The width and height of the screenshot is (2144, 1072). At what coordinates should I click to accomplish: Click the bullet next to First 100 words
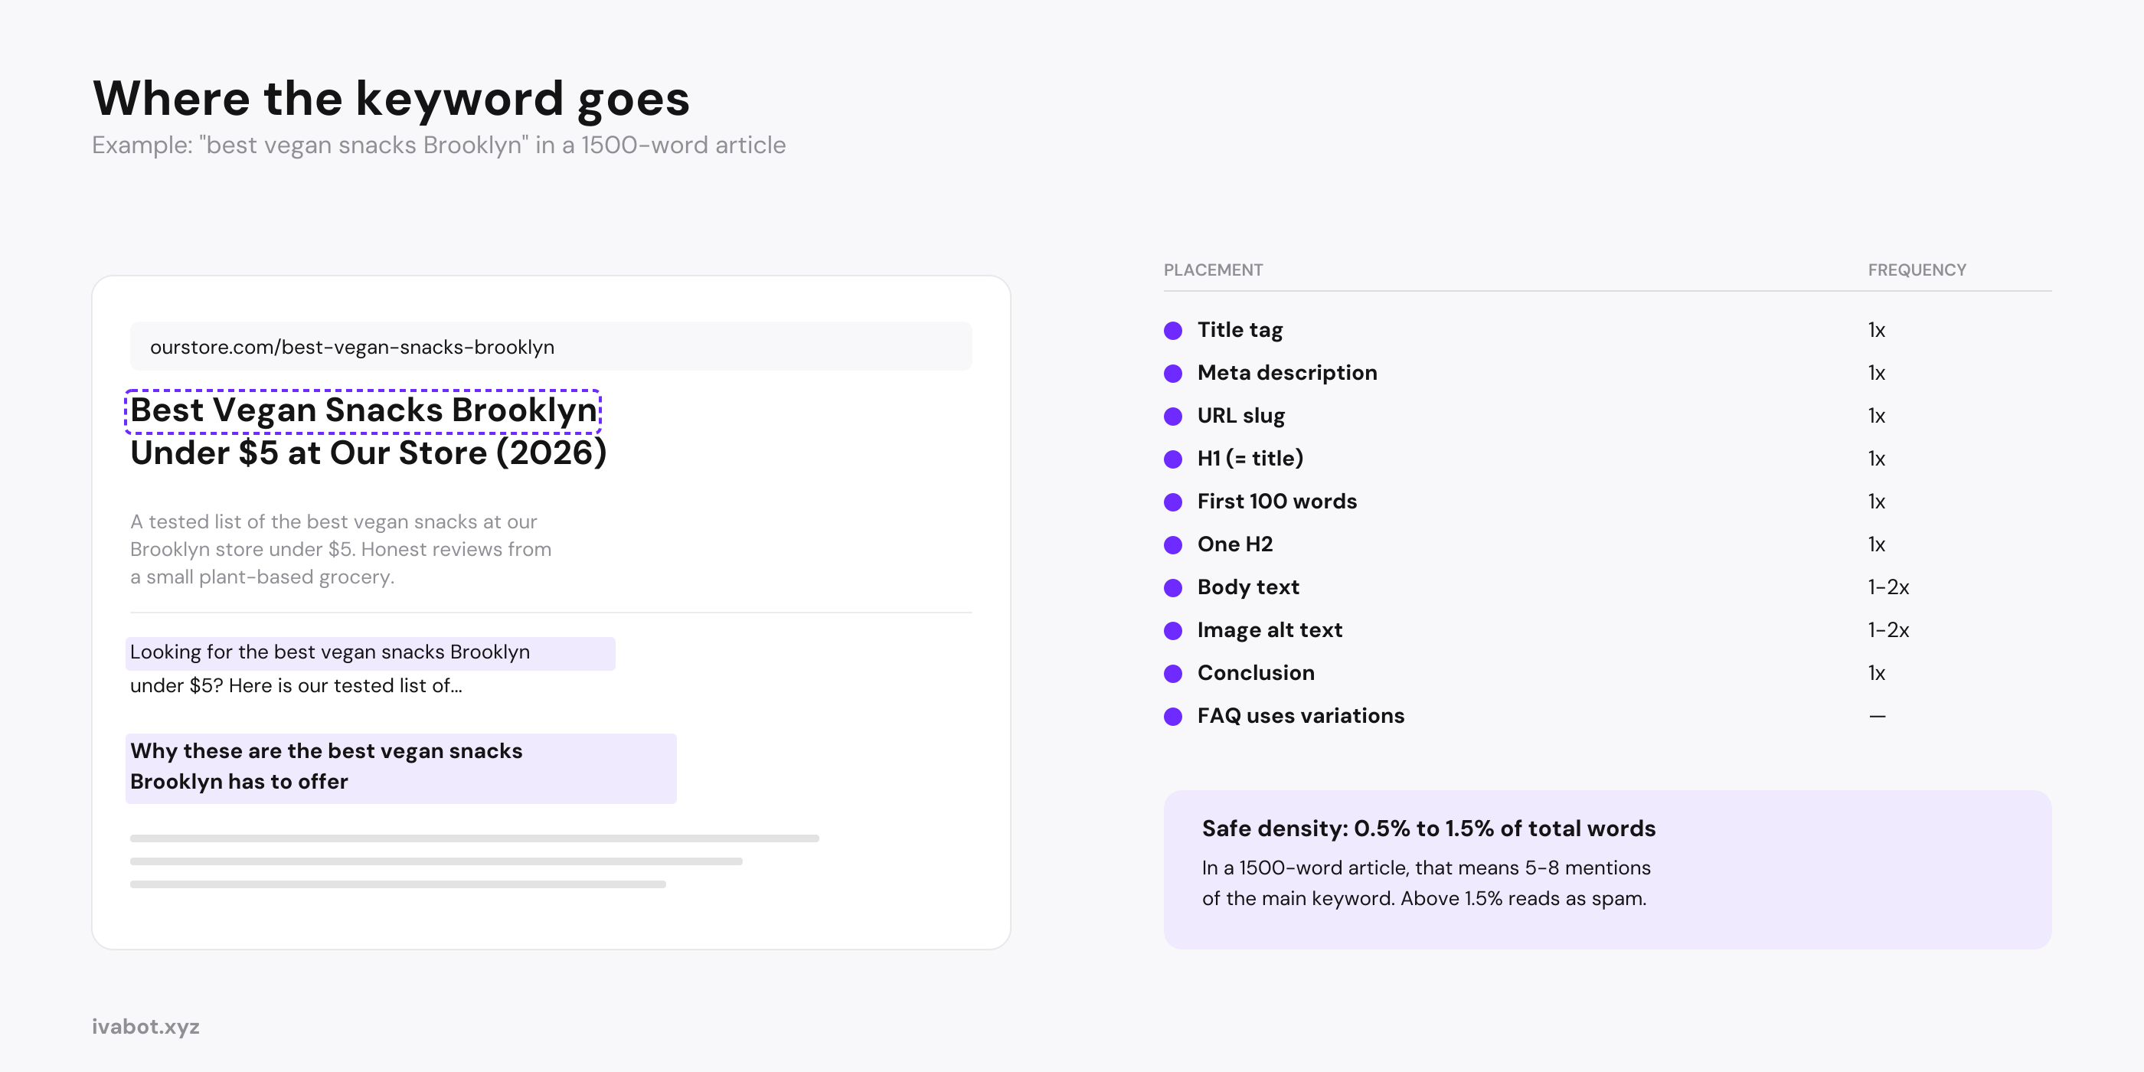click(x=1173, y=502)
